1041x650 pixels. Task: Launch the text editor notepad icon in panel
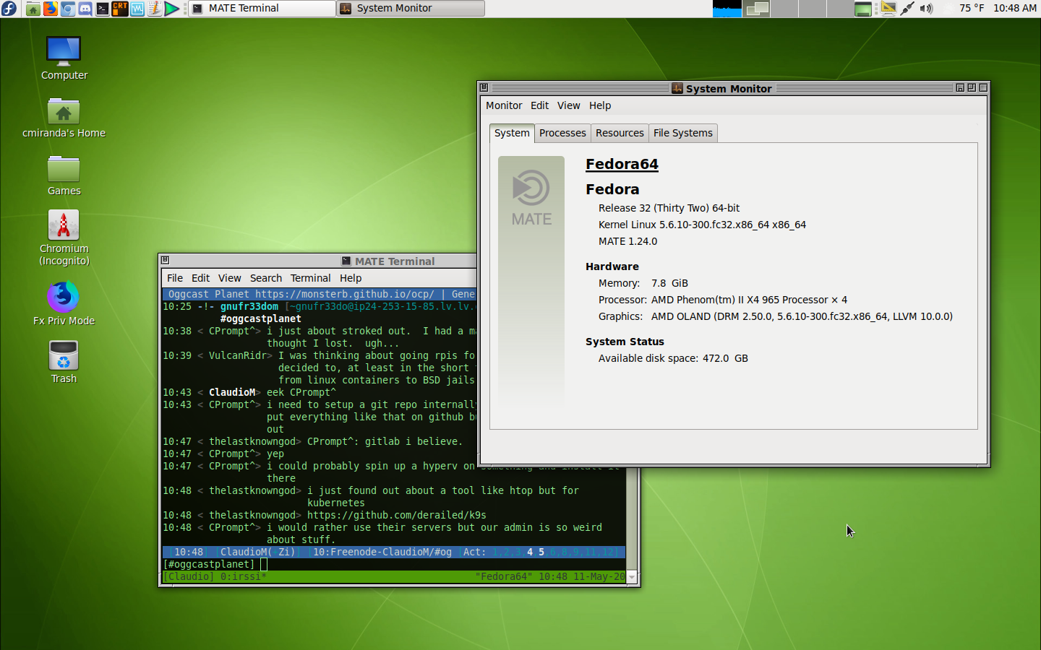[155, 9]
